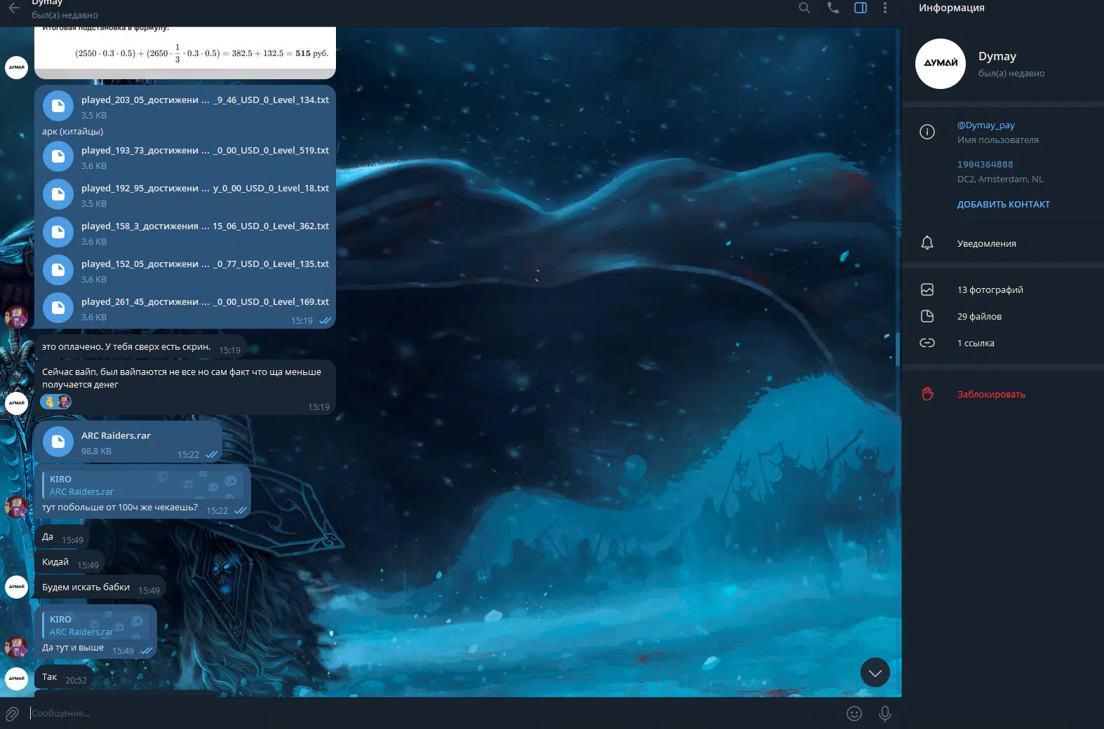
Task: Jump to bottom with the down-arrow button
Action: 875,673
